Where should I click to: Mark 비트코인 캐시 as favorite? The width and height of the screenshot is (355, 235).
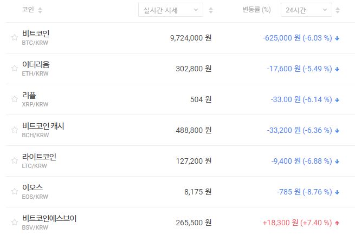click(15, 130)
